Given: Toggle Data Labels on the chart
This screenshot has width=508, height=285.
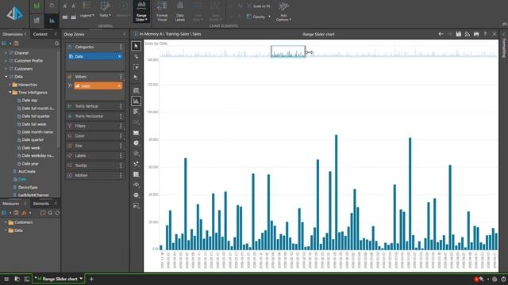Looking at the screenshot, I should (x=180, y=12).
